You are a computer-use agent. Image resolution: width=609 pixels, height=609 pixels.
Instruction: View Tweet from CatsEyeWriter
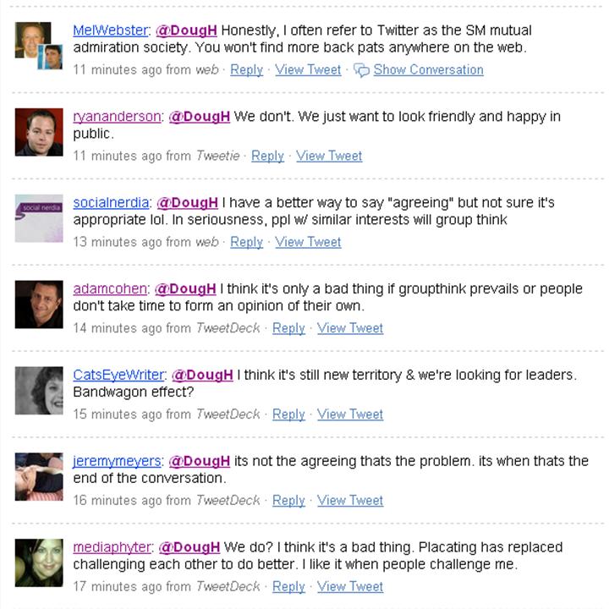350,414
